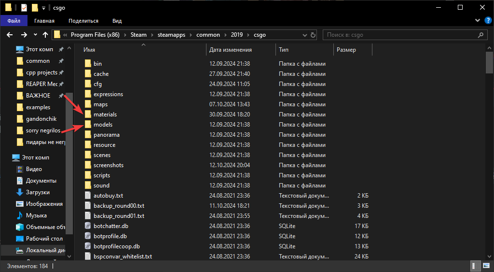Open the Файл menu
The height and width of the screenshot is (272, 494).
click(x=14, y=21)
